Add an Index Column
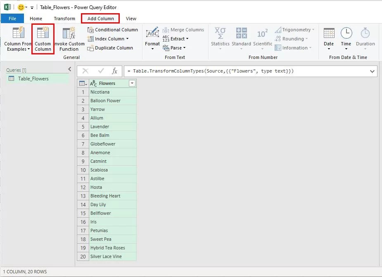Screen dimensions: 382x277 (x=108, y=39)
